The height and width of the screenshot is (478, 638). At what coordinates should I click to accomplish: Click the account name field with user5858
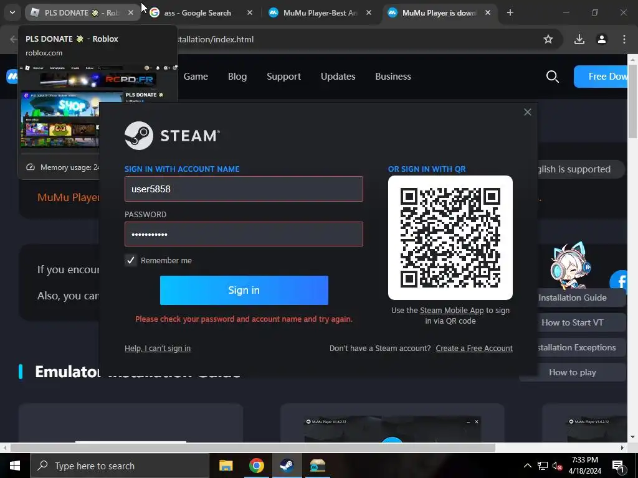coord(244,189)
